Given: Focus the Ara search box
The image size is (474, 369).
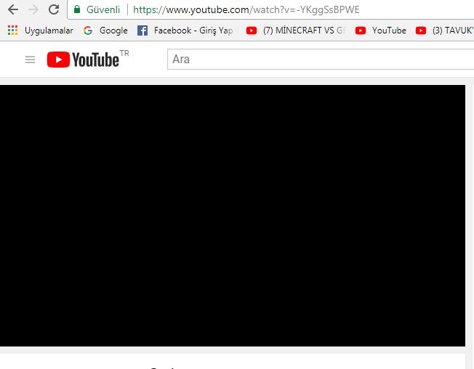Looking at the screenshot, I should 321,59.
